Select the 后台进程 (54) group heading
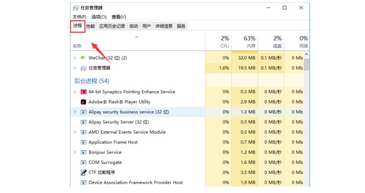Viewport: 365px width, 193px height. 92,81
